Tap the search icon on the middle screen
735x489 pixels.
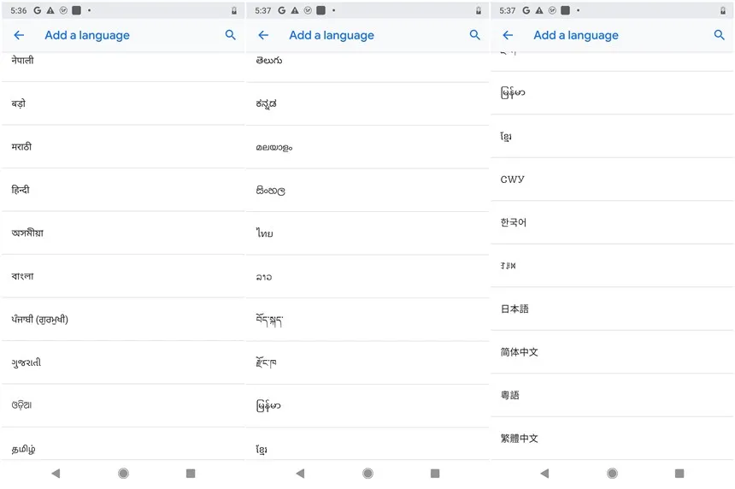[x=474, y=35]
